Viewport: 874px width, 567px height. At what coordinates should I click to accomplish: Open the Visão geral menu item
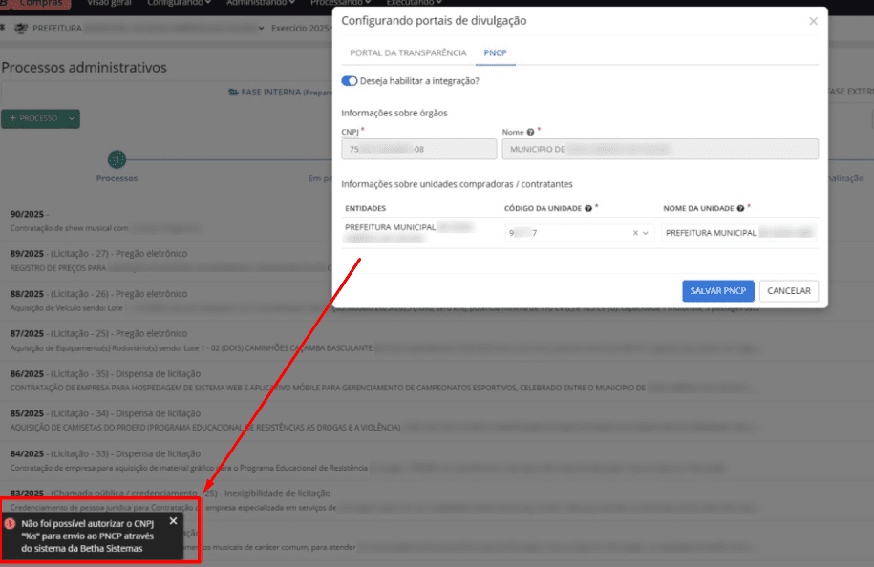click(110, 3)
